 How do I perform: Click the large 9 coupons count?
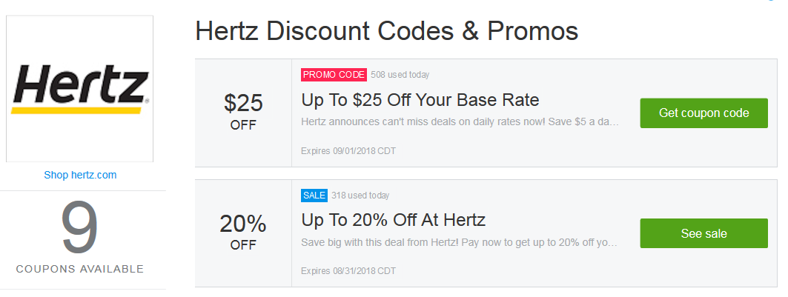point(79,227)
